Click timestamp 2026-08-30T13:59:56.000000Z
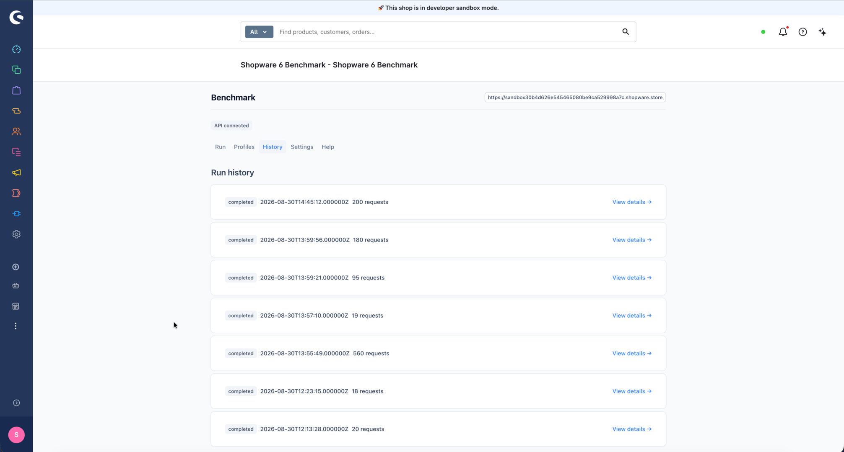The height and width of the screenshot is (452, 844). pos(305,240)
